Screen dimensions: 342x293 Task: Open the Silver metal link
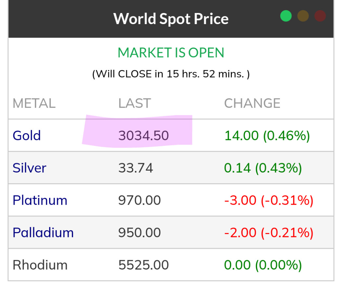29,168
